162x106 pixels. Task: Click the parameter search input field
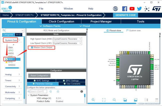[x=38, y=91]
